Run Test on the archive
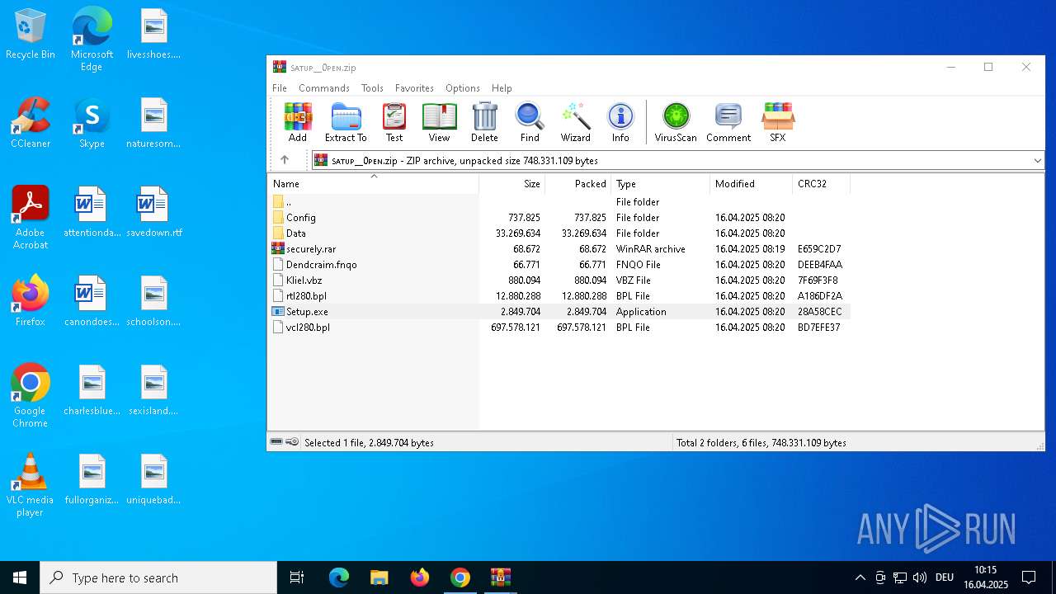 click(394, 122)
